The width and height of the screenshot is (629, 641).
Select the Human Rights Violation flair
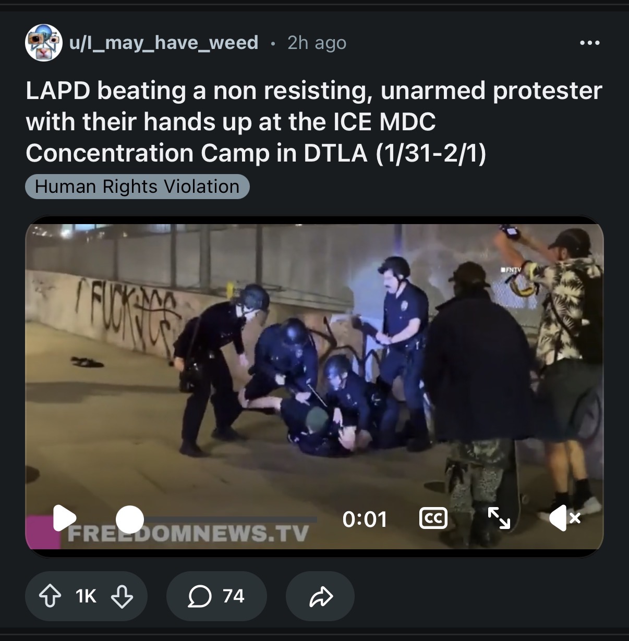click(x=137, y=187)
